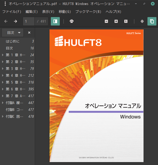Toggle the side pane button
Viewport: 158px width, 165px height.
tap(55, 21)
